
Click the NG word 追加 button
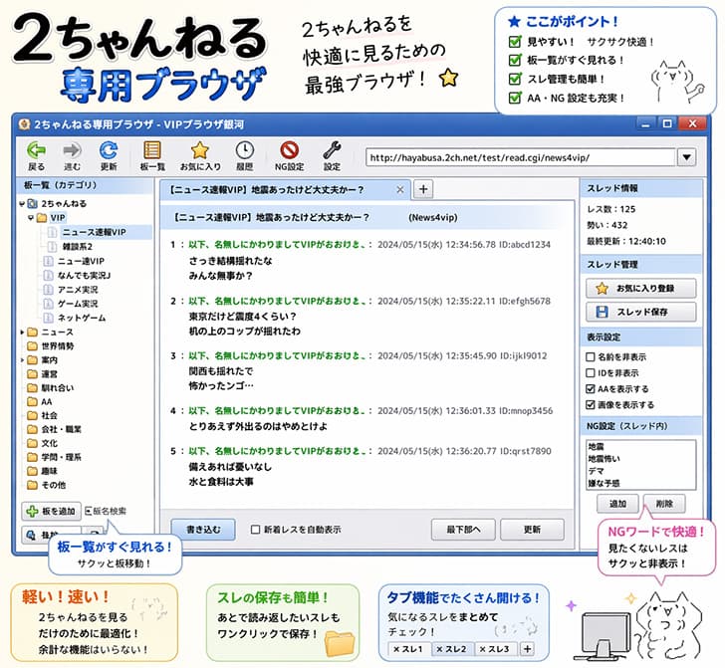point(617,504)
